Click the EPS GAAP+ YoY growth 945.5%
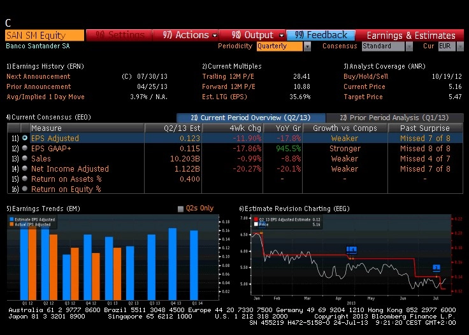This screenshot has width=469, height=335. pos(288,149)
